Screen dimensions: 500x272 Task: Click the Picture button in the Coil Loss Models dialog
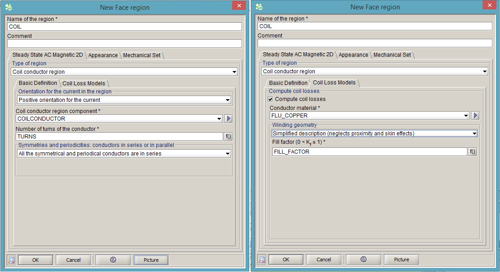pyautogui.click(x=401, y=259)
